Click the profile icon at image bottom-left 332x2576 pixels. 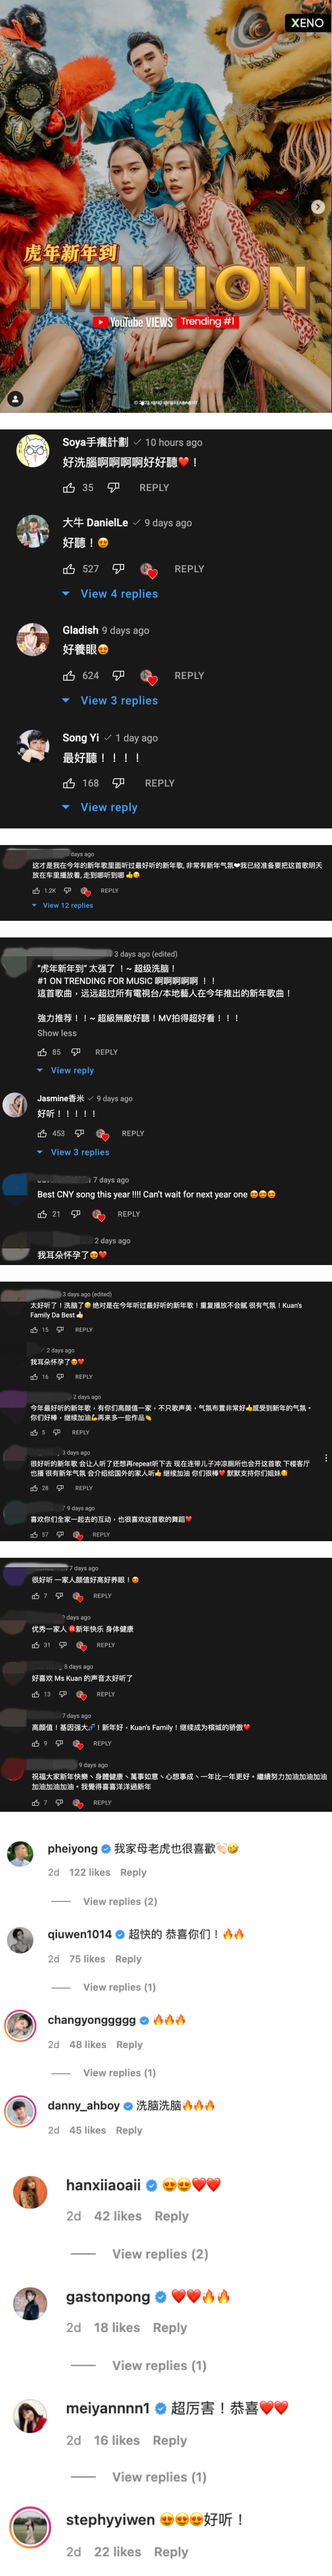(15, 398)
